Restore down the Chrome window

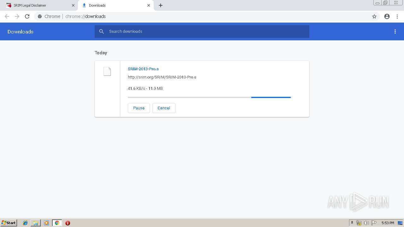coord(385,3)
